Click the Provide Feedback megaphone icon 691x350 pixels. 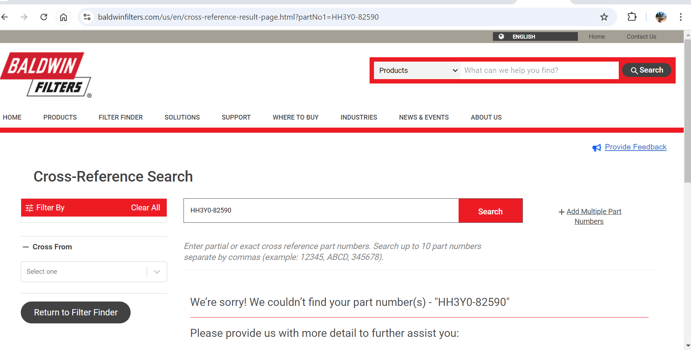coord(597,148)
